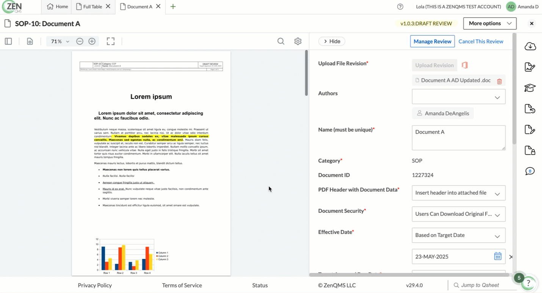Screen dimensions: 542x293
Task: Open the Terms of Service link
Action: tap(182, 285)
